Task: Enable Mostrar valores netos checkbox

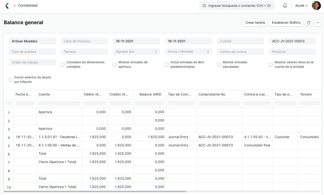Action: (x=271, y=64)
